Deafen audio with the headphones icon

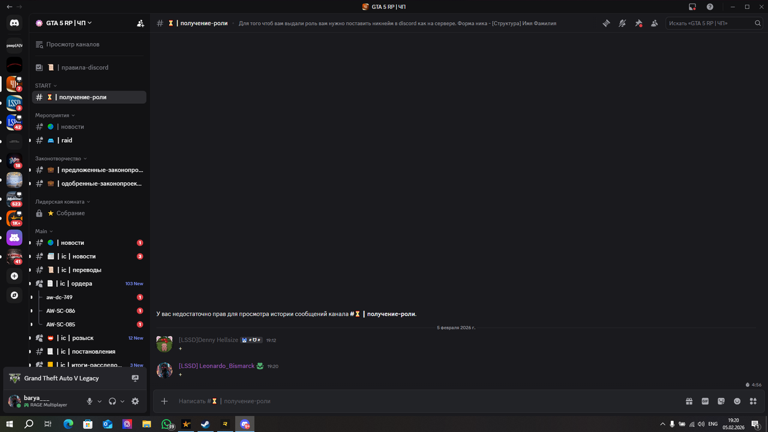pyautogui.click(x=112, y=401)
